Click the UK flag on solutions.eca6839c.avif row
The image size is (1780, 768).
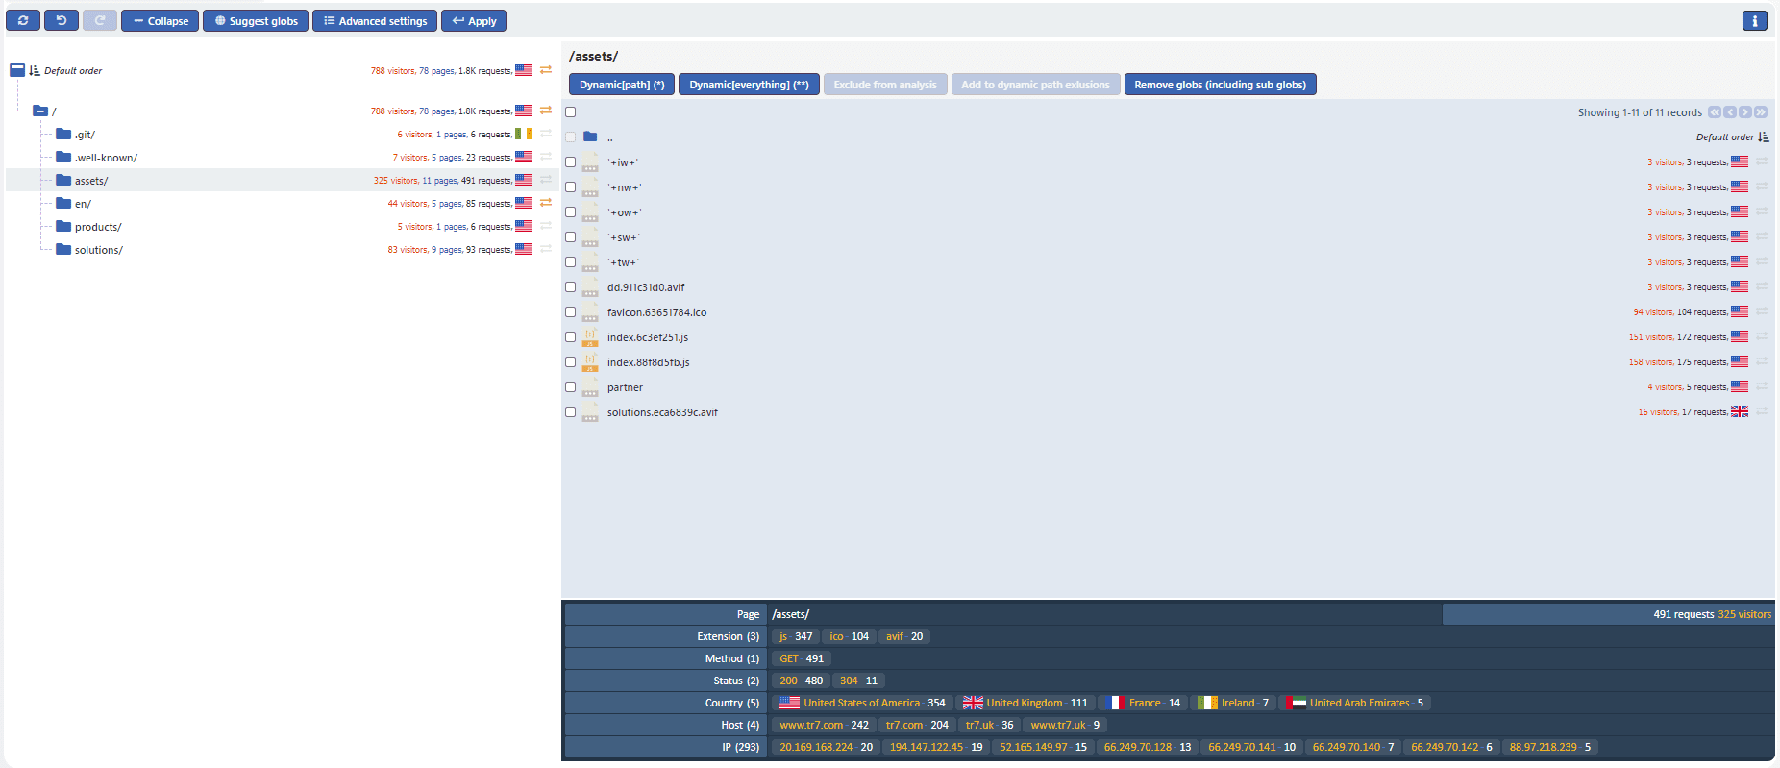click(1740, 411)
